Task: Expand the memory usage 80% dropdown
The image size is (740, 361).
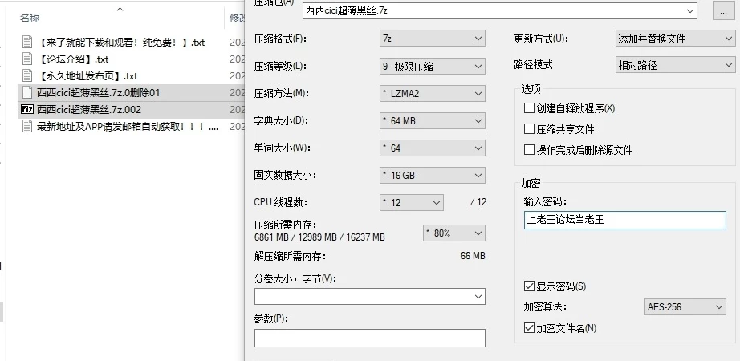Action: 454,233
